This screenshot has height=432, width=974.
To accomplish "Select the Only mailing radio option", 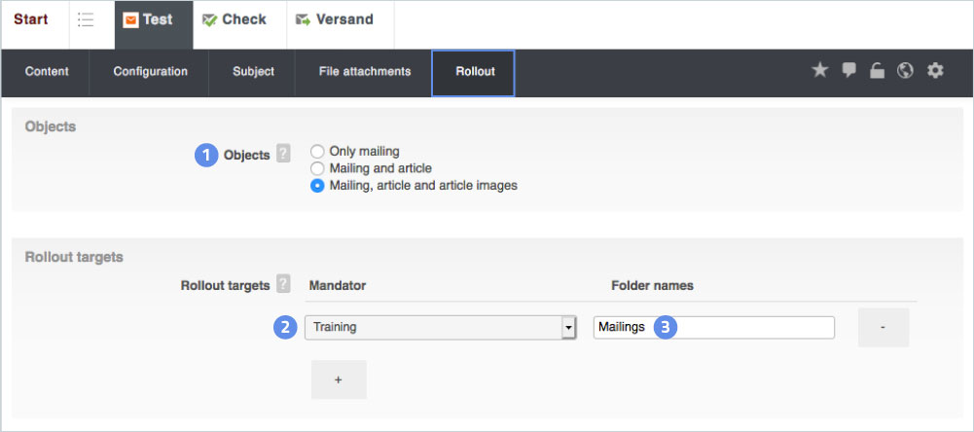I will (317, 151).
